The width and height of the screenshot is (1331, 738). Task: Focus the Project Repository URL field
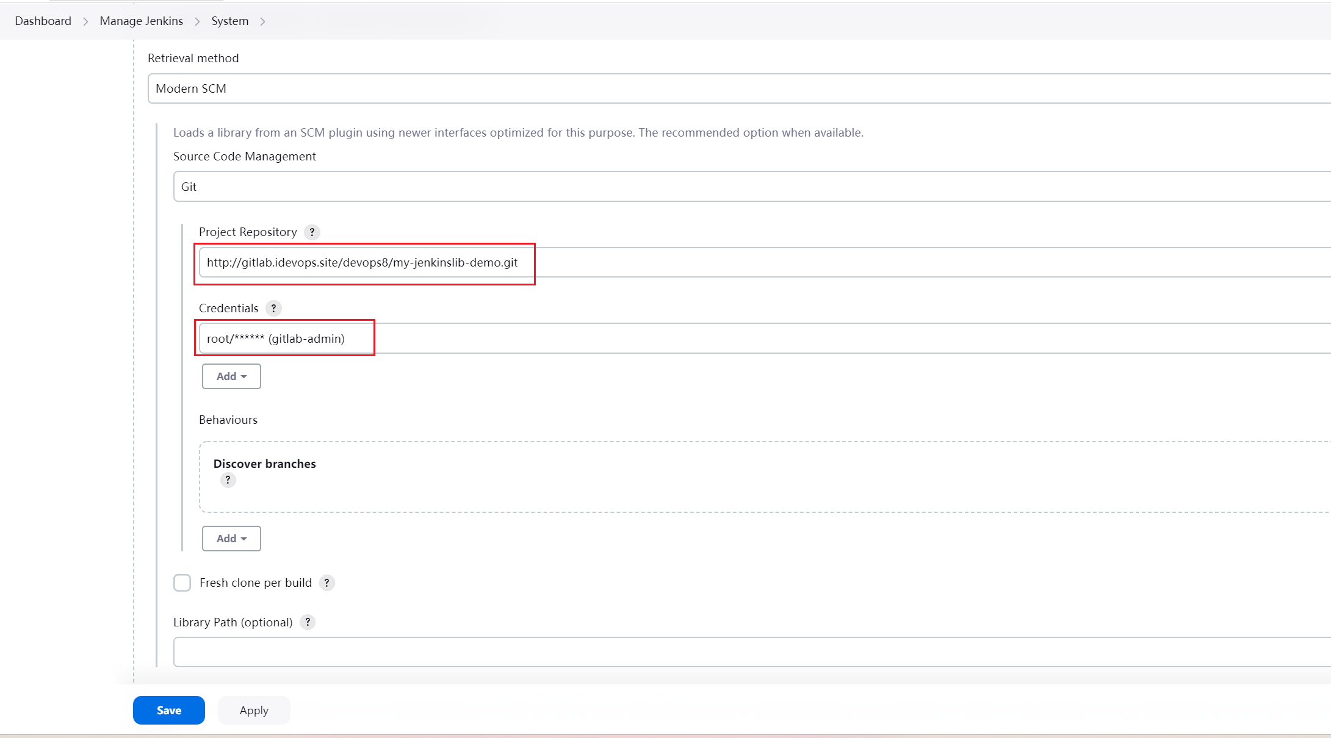[x=765, y=262]
